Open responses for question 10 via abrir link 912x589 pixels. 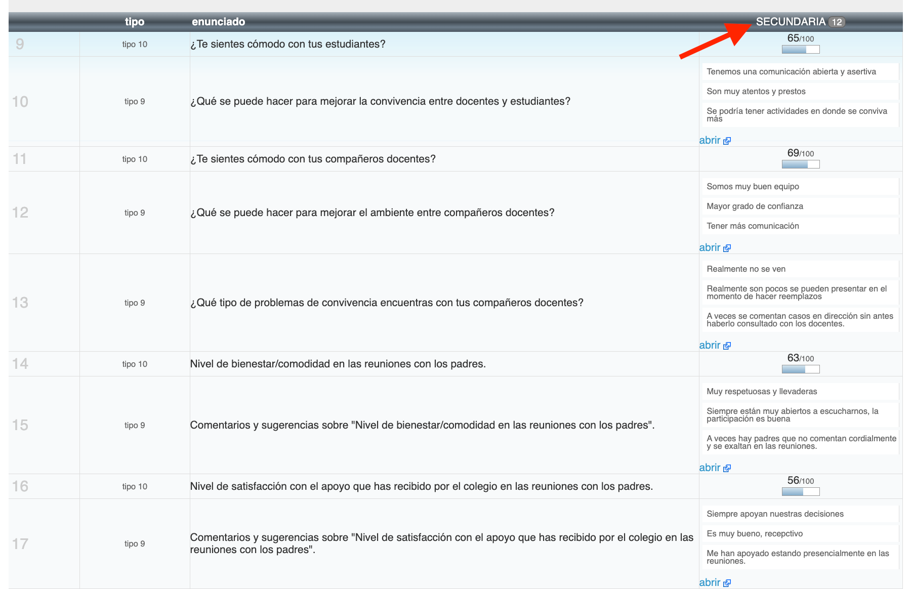point(710,140)
